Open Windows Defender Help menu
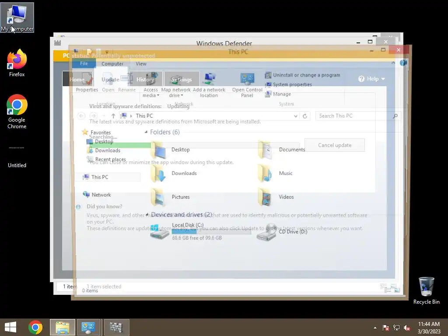Image resolution: width=448 pixels, height=336 pixels. click(371, 79)
